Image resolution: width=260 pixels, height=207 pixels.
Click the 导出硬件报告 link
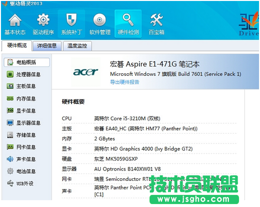(x=125, y=82)
